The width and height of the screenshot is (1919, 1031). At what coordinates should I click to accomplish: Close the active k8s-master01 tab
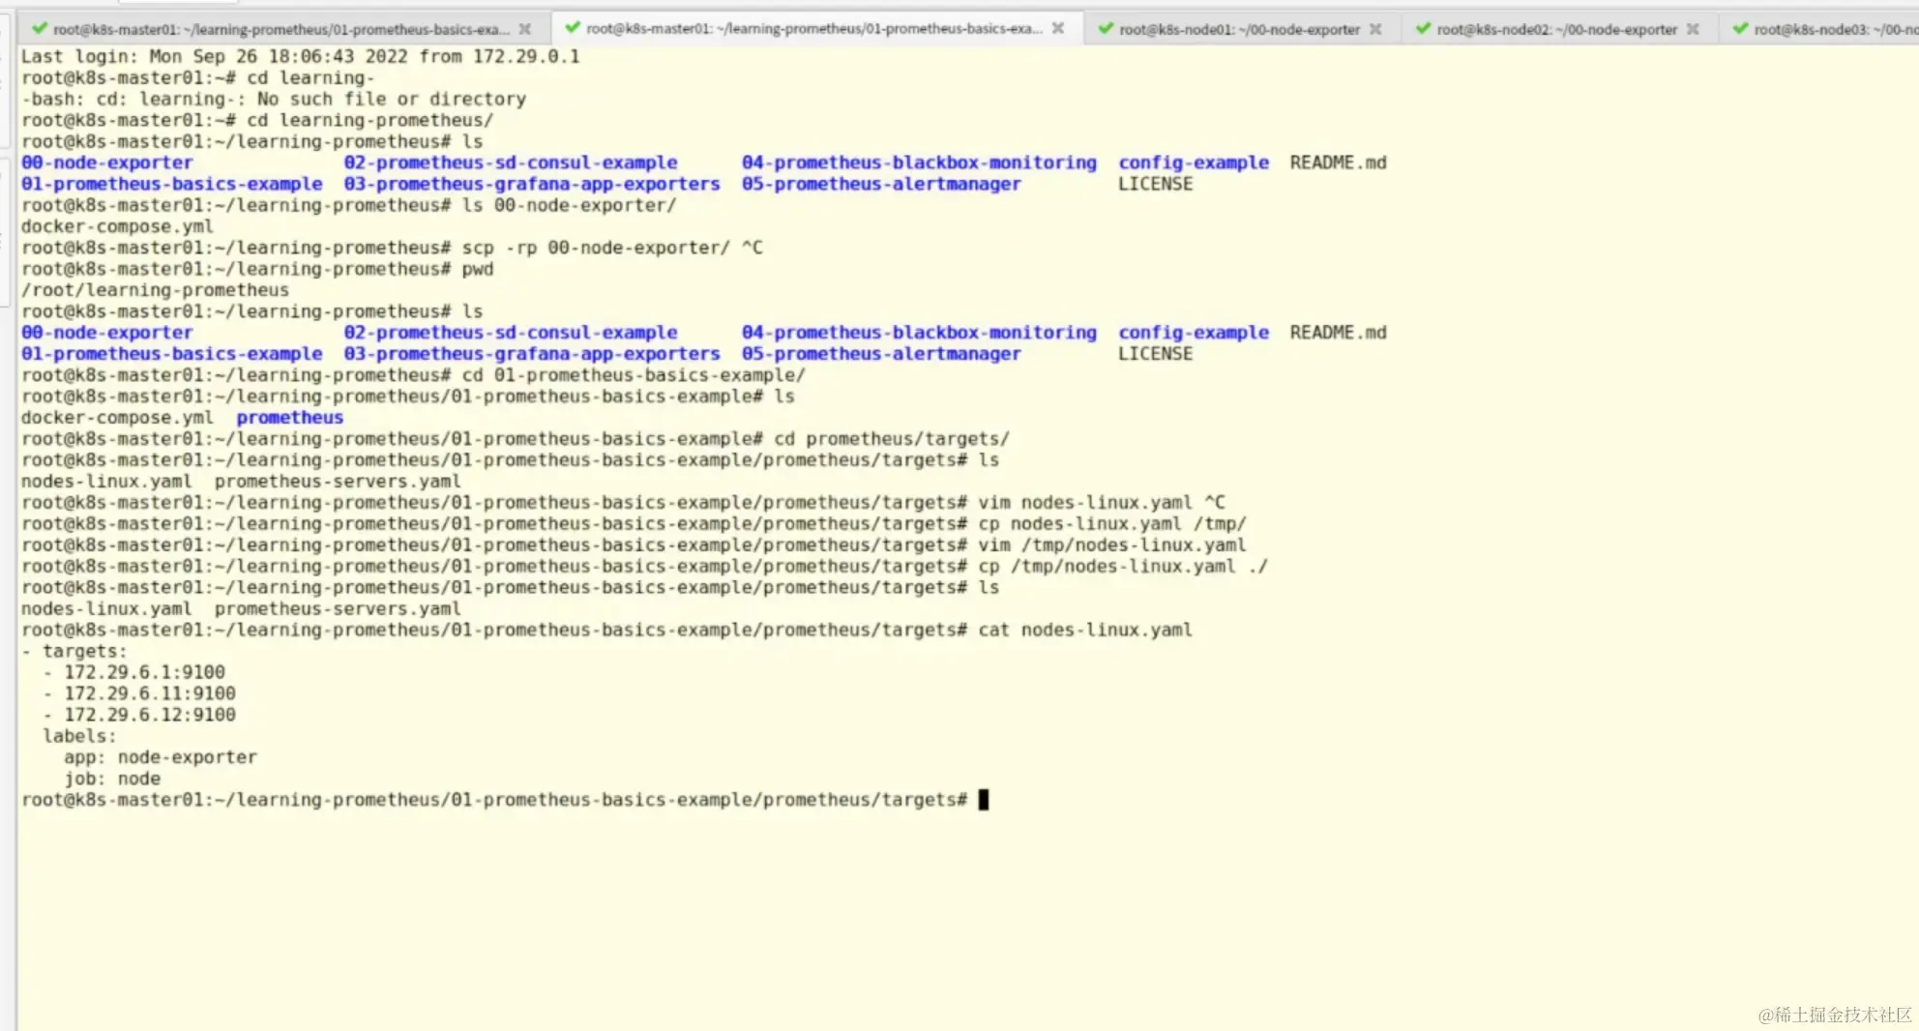(x=1058, y=29)
